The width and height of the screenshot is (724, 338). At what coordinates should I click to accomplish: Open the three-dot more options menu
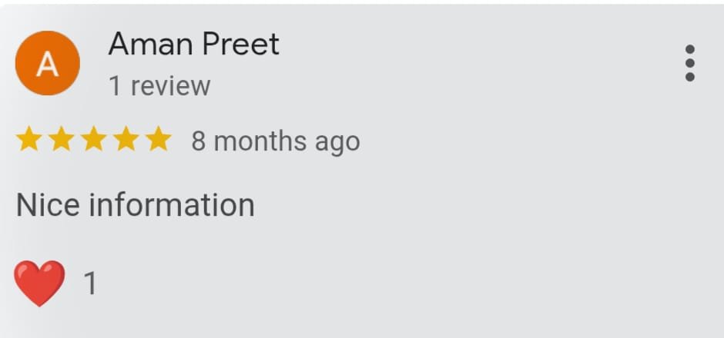coord(689,63)
